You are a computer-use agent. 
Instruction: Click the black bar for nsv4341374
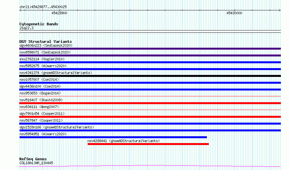click(x=150, y=76)
